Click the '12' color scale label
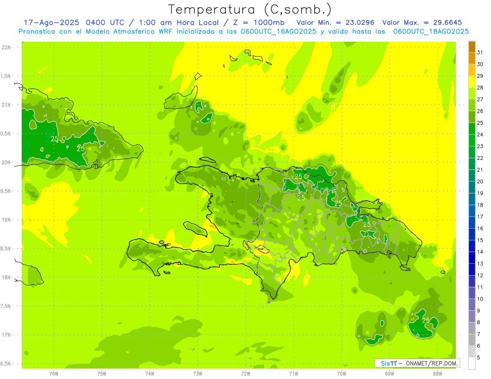This screenshot has width=491, height=379. pos(480,276)
